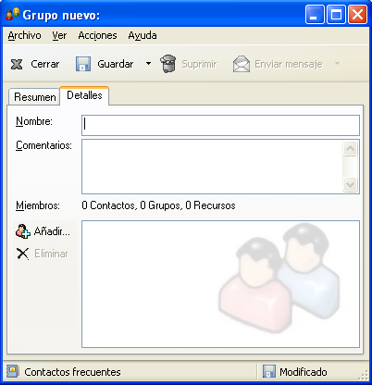Viewport: 372px width, 385px height.
Task: Open the Ver menu
Action: (x=59, y=35)
